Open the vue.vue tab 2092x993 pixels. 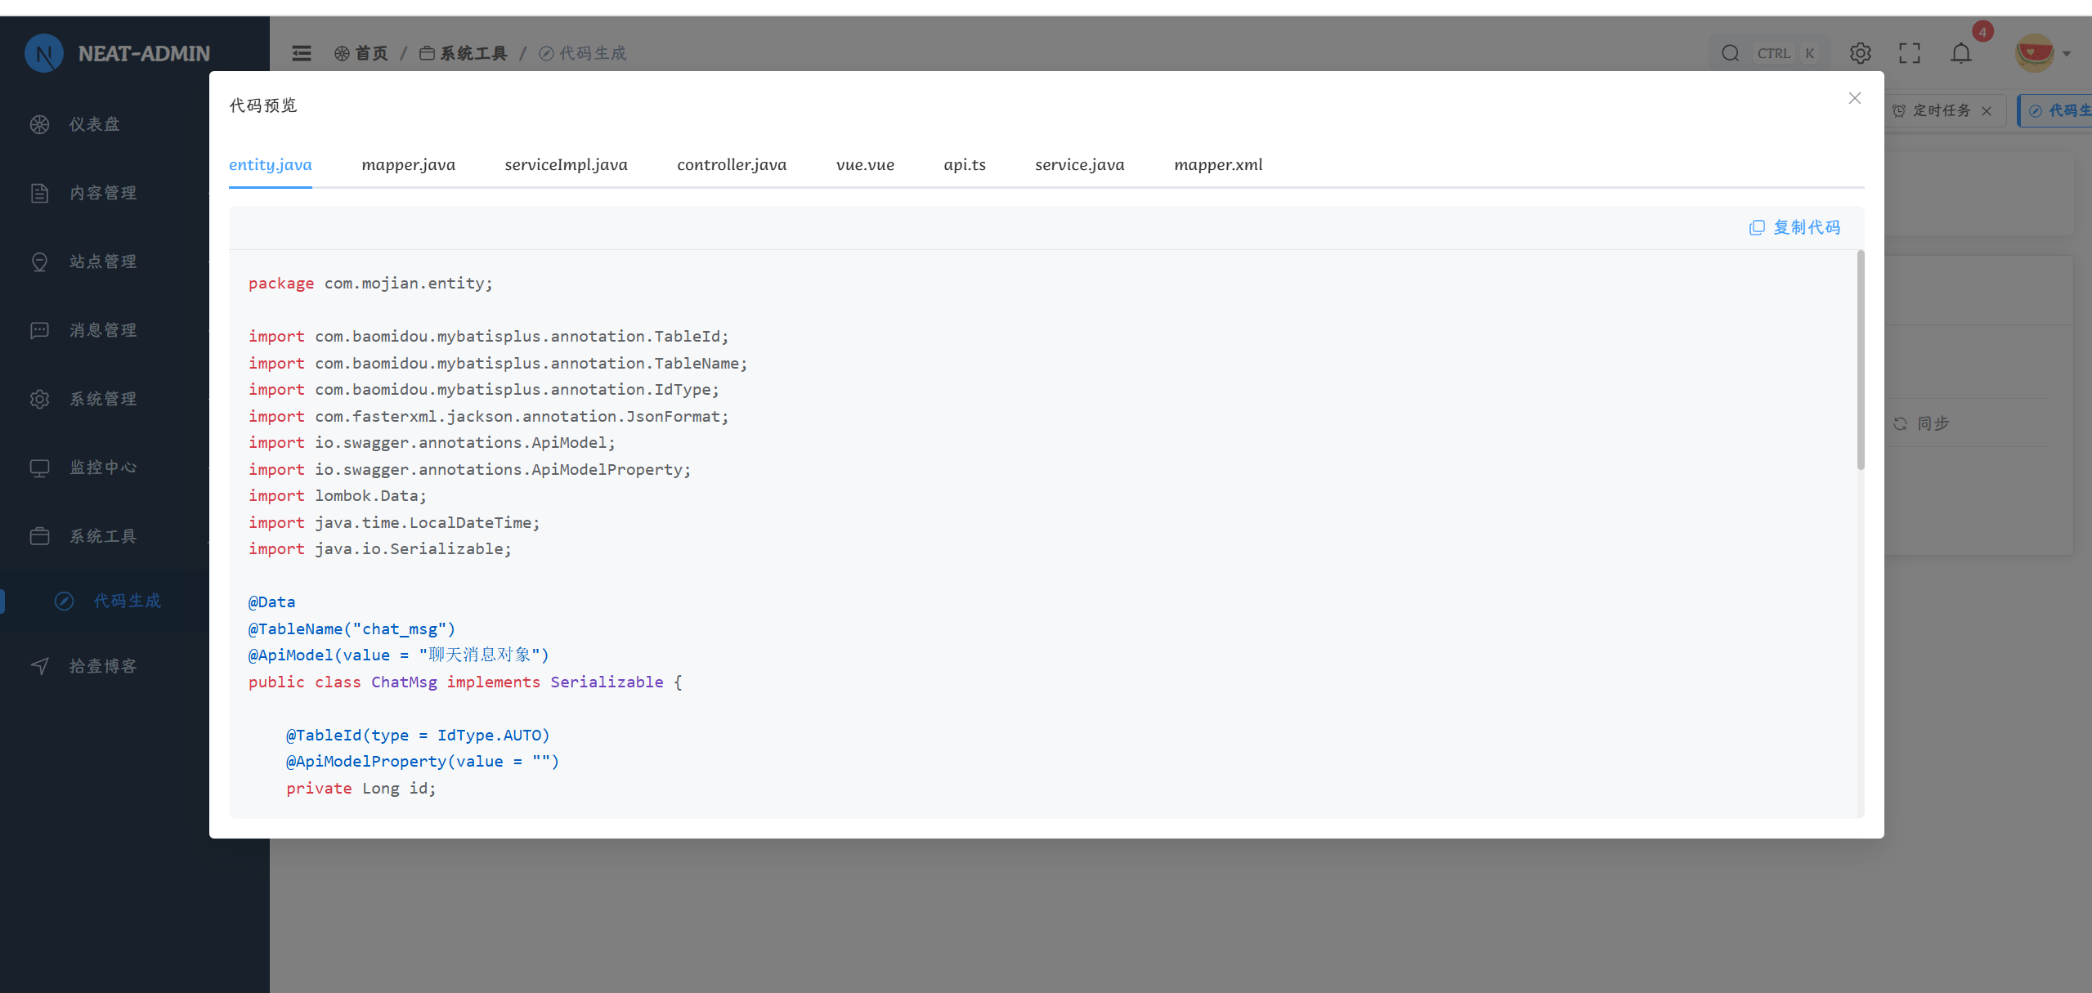864,164
